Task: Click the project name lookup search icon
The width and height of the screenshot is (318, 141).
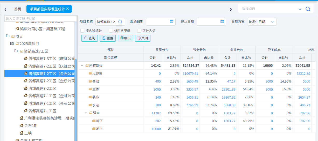Action: 120,22
